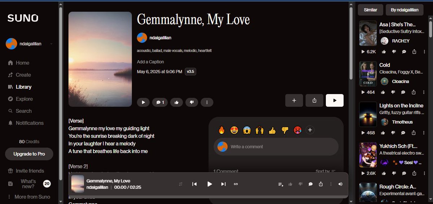Open more options for Cold song
The image size is (433, 204).
pos(424,92)
